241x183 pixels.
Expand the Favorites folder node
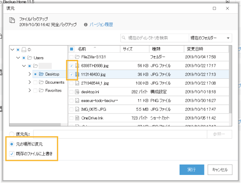click(x=30, y=90)
